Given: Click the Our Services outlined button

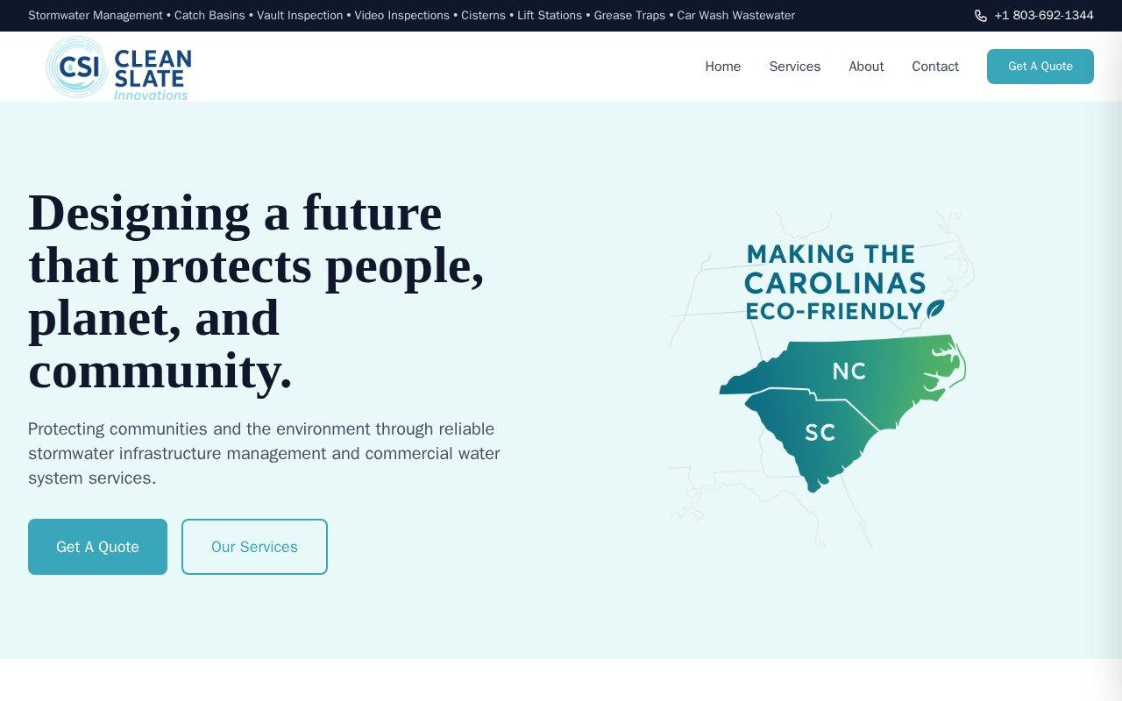Looking at the screenshot, I should (x=254, y=547).
